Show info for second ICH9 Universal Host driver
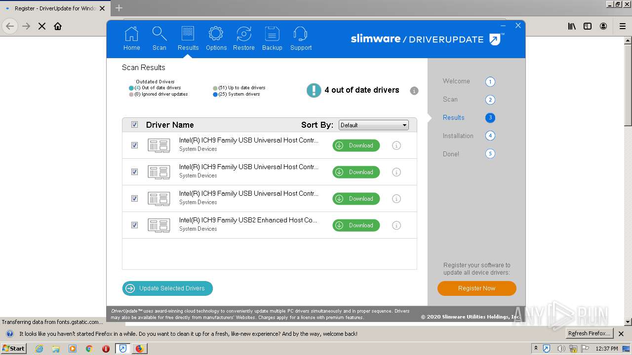This screenshot has width=632, height=355. point(396,172)
